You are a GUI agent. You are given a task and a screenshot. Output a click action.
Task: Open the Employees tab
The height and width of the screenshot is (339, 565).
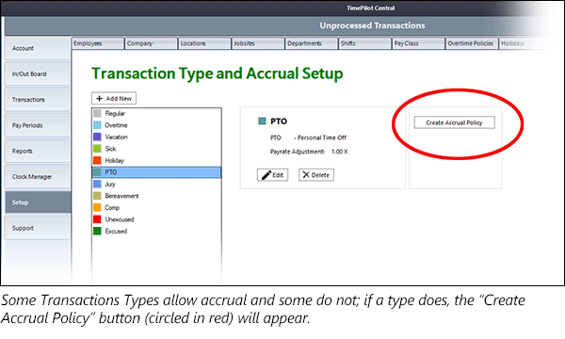(x=97, y=43)
